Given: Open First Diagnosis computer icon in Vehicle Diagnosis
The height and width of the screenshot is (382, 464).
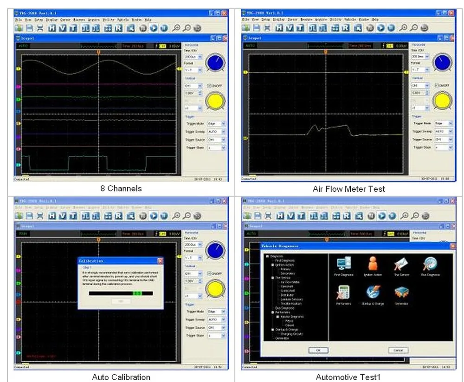Looking at the screenshot, I should point(343,264).
